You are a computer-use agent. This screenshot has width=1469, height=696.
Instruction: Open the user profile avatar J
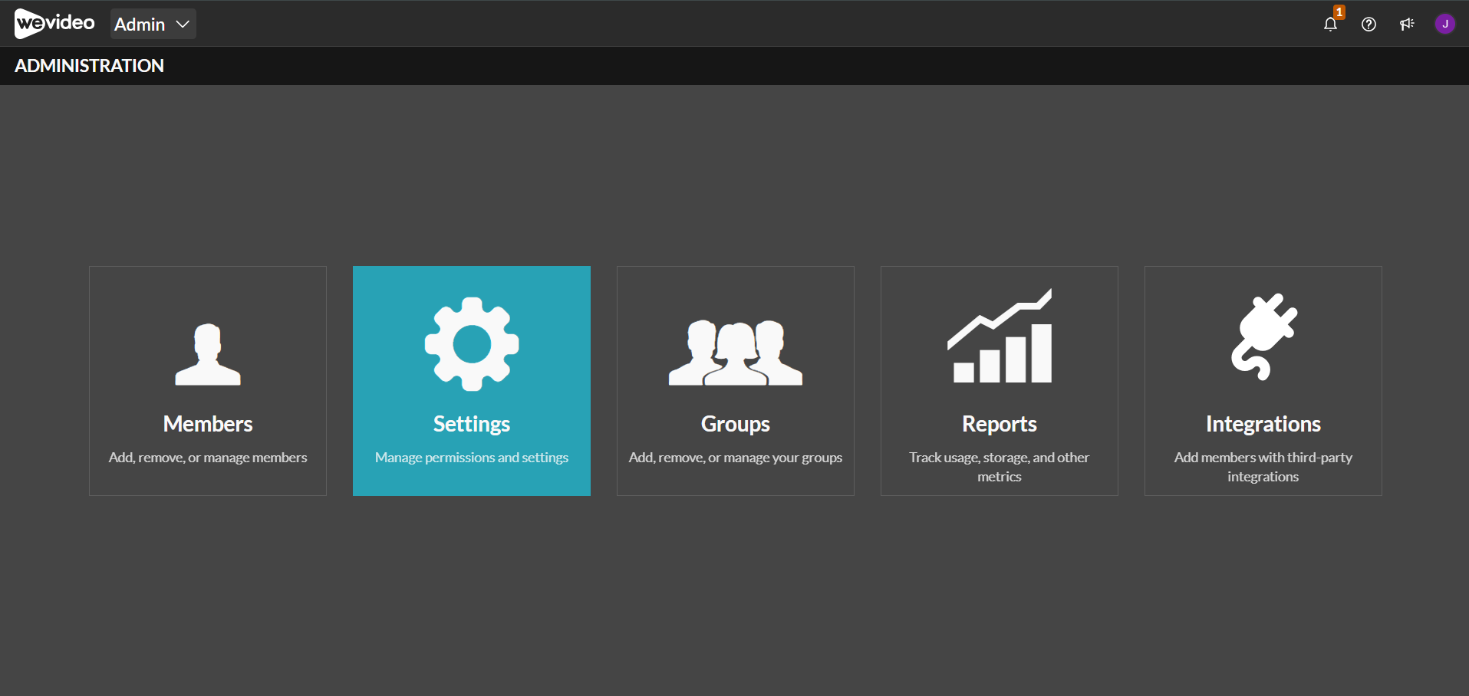tap(1445, 24)
